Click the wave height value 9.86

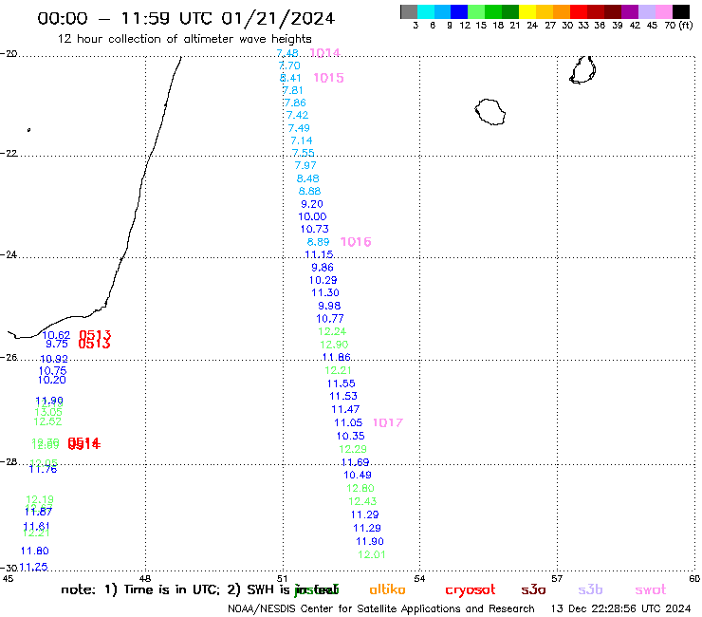click(323, 268)
